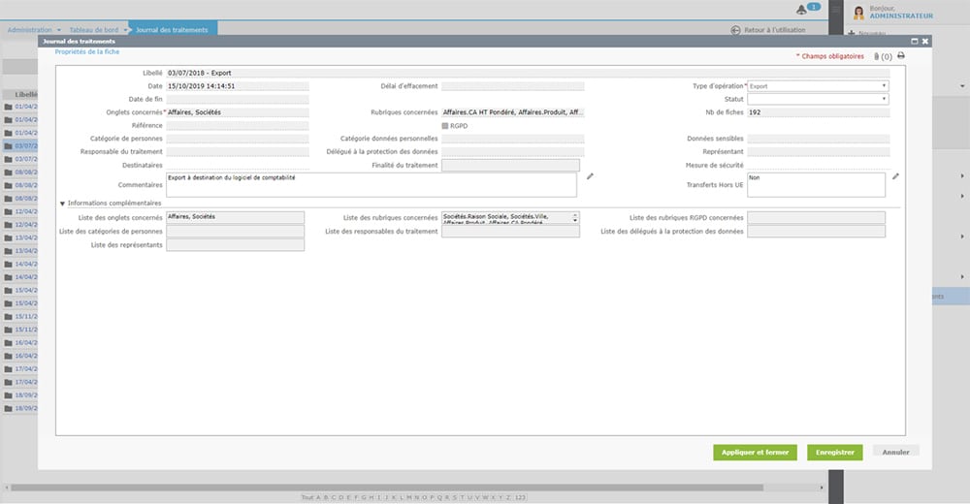The image size is (970, 504).
Task: Expand the Tableau de bord menu arrow
Action: tap(125, 30)
